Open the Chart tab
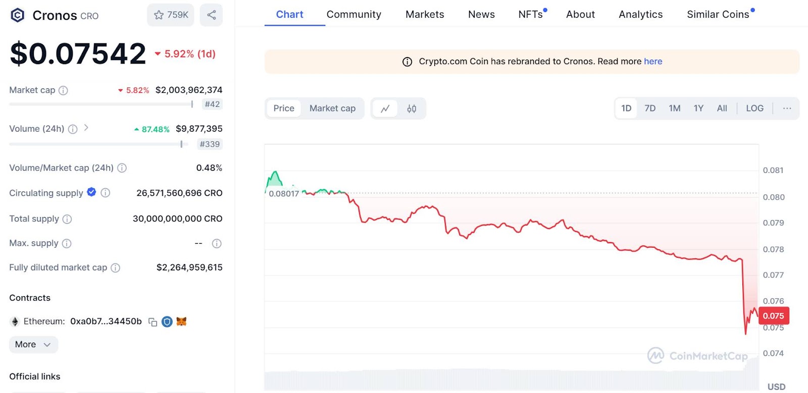The height and width of the screenshot is (393, 808). pos(290,15)
